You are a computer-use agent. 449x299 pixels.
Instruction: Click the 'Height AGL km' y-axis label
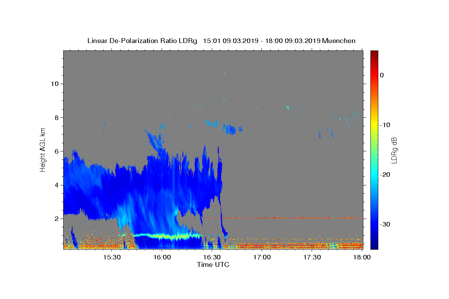(43, 149)
